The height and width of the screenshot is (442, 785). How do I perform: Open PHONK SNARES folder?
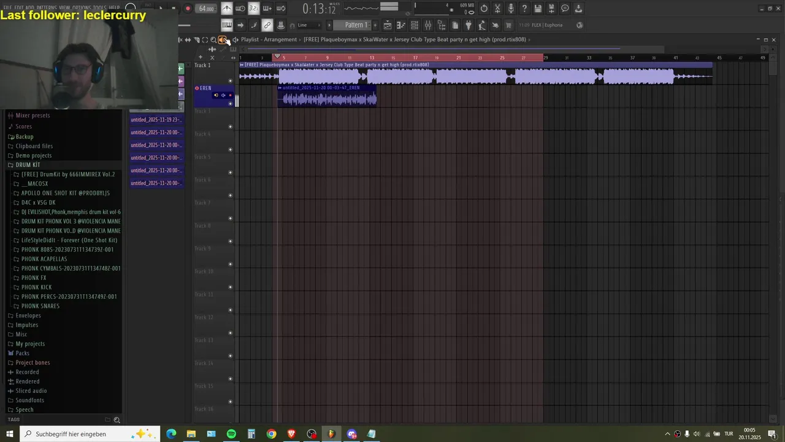point(40,306)
